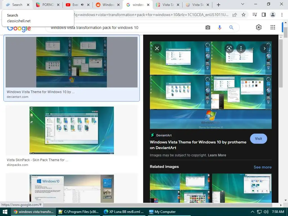This screenshot has width=288, height=216.
Task: Open first related image thumbnail
Action: click(x=180, y=188)
